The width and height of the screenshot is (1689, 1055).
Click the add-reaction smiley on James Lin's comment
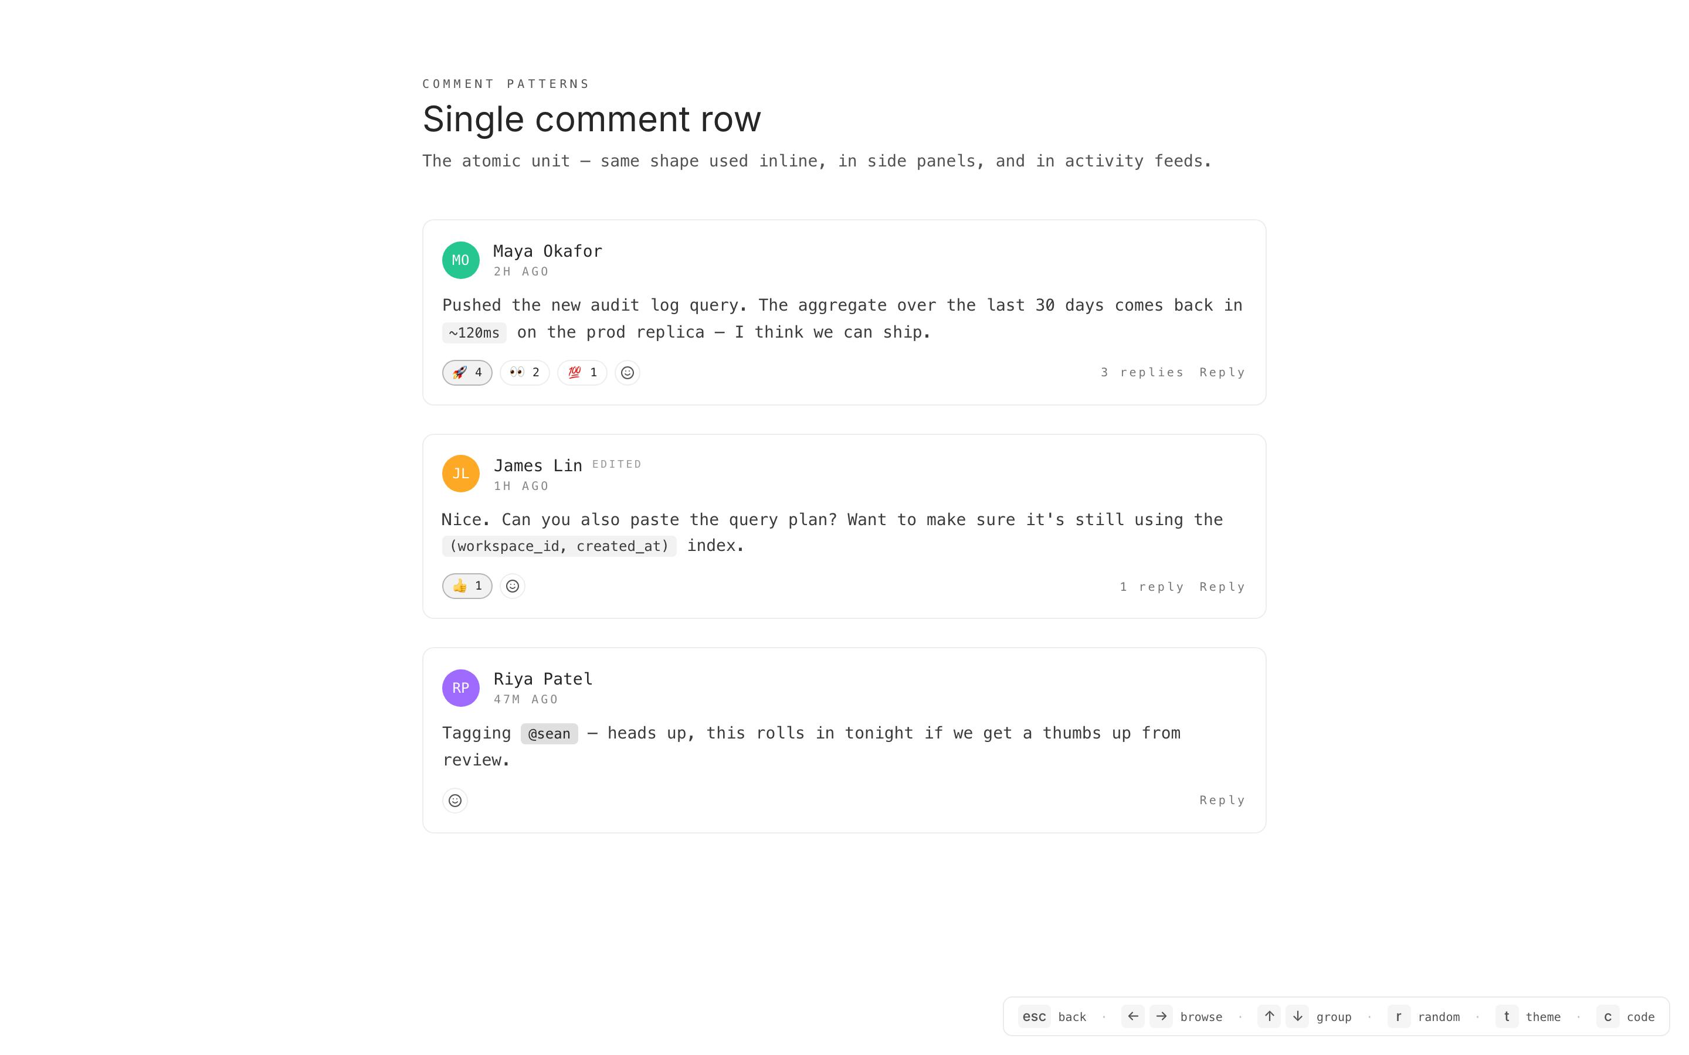(513, 586)
